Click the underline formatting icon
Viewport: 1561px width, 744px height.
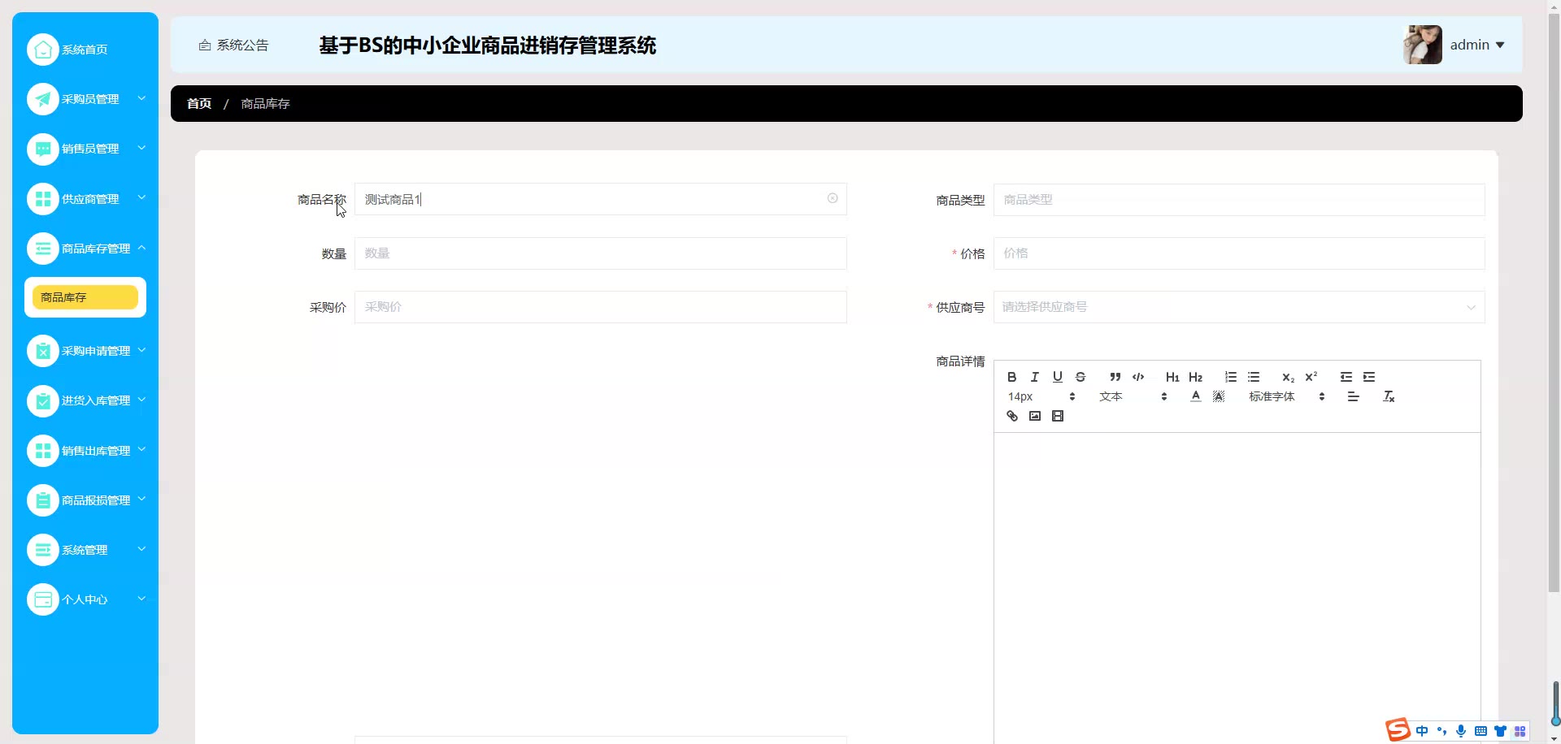coord(1057,377)
